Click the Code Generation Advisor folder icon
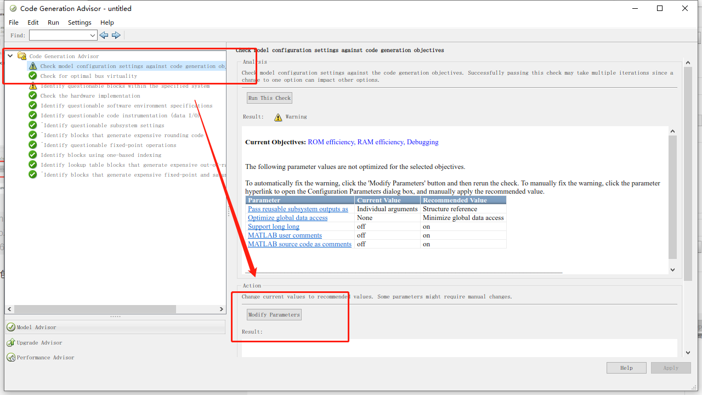The image size is (702, 395). tap(22, 56)
